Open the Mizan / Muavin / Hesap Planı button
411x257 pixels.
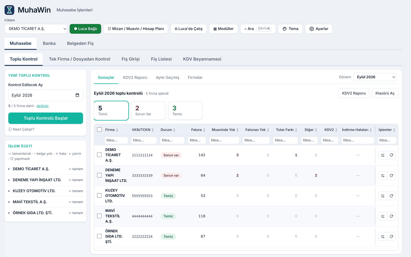click(136, 29)
